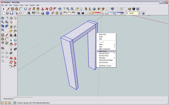Select the 3D Text tool

(x=15, y=35)
